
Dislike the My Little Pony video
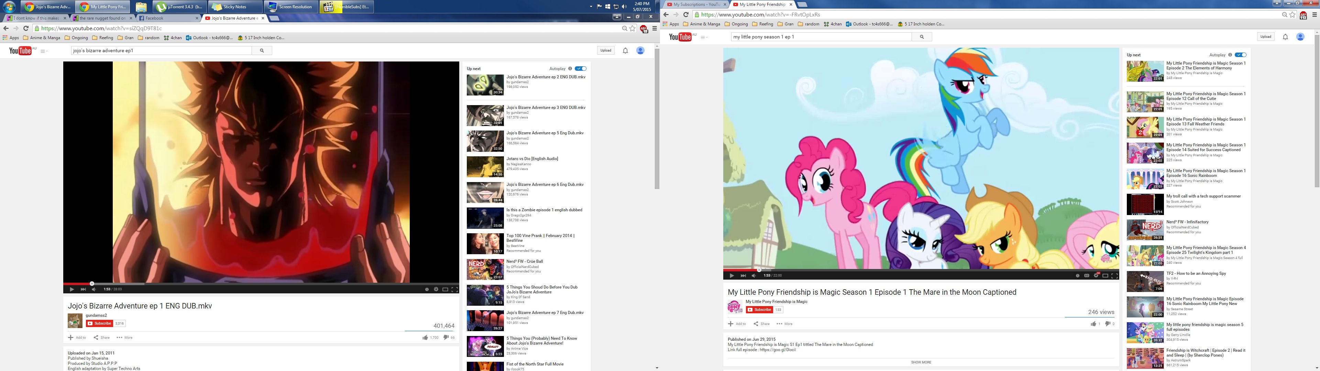[x=1107, y=323]
